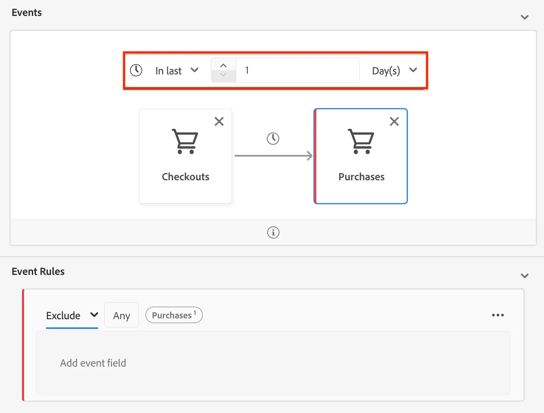Click the clock icon beside In last

coord(136,70)
